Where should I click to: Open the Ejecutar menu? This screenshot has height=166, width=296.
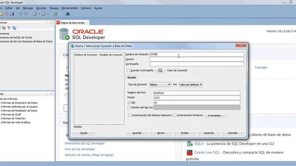[41, 8]
